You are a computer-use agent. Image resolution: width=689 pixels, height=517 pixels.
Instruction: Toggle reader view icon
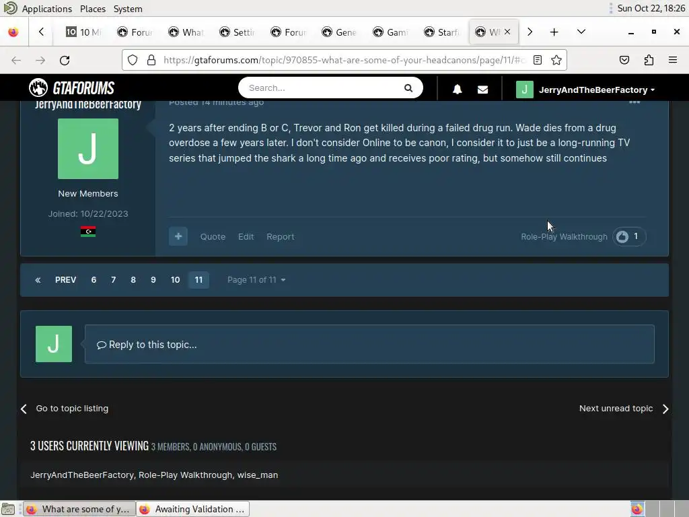coord(538,60)
